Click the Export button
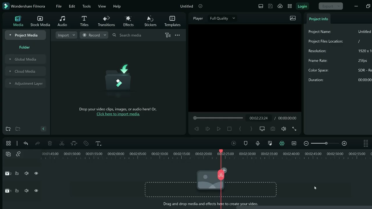The height and width of the screenshot is (209, 372). pyautogui.click(x=330, y=6)
